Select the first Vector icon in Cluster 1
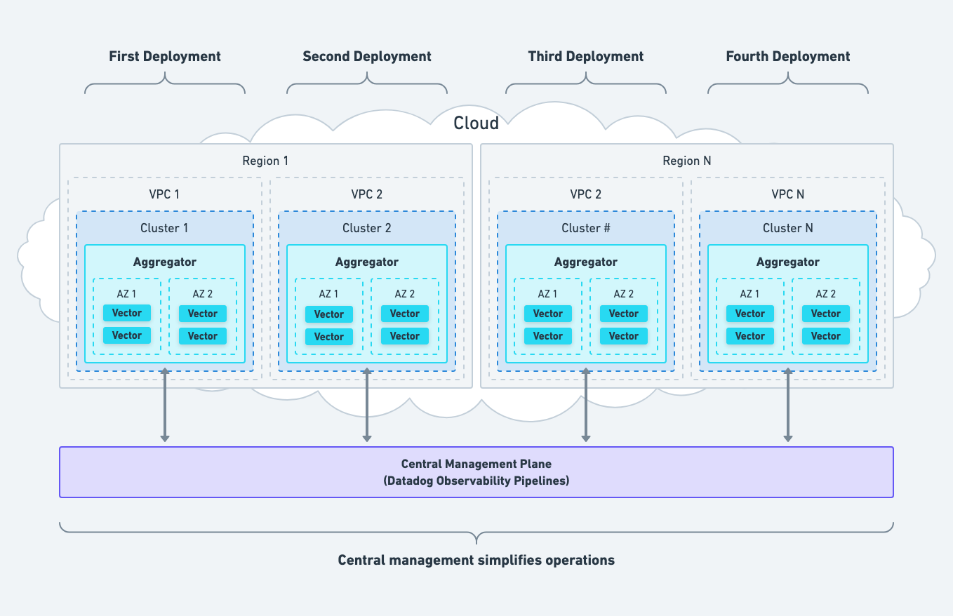 127,313
